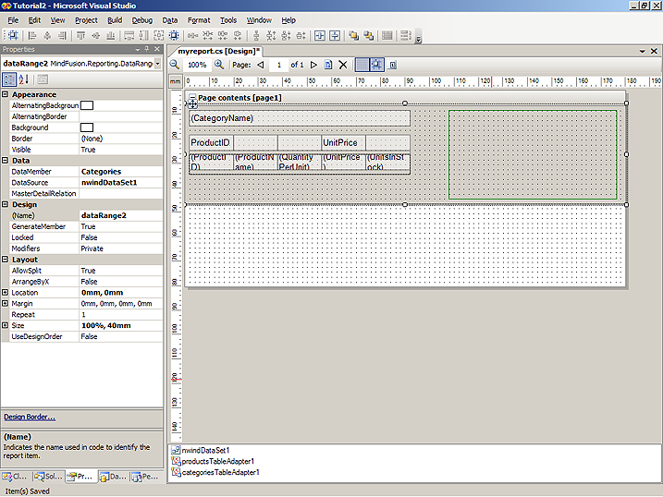Sort properties alphabetically
Image resolution: width=663 pixels, height=497 pixels.
click(x=23, y=79)
